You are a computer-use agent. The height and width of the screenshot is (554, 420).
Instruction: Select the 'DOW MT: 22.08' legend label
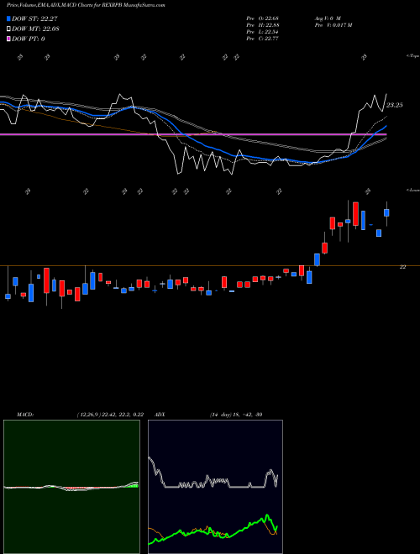click(x=35, y=29)
